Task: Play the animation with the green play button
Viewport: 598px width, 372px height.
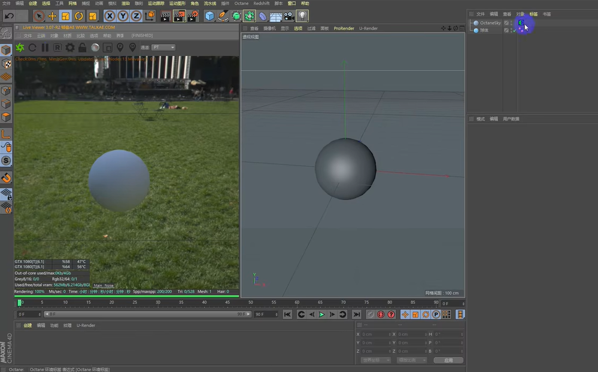Action: click(x=322, y=314)
